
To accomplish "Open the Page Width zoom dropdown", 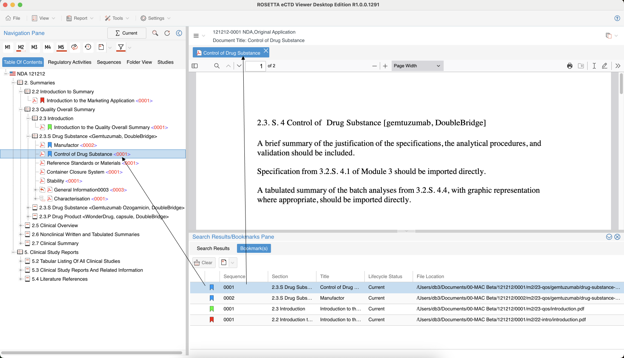I will click(417, 66).
